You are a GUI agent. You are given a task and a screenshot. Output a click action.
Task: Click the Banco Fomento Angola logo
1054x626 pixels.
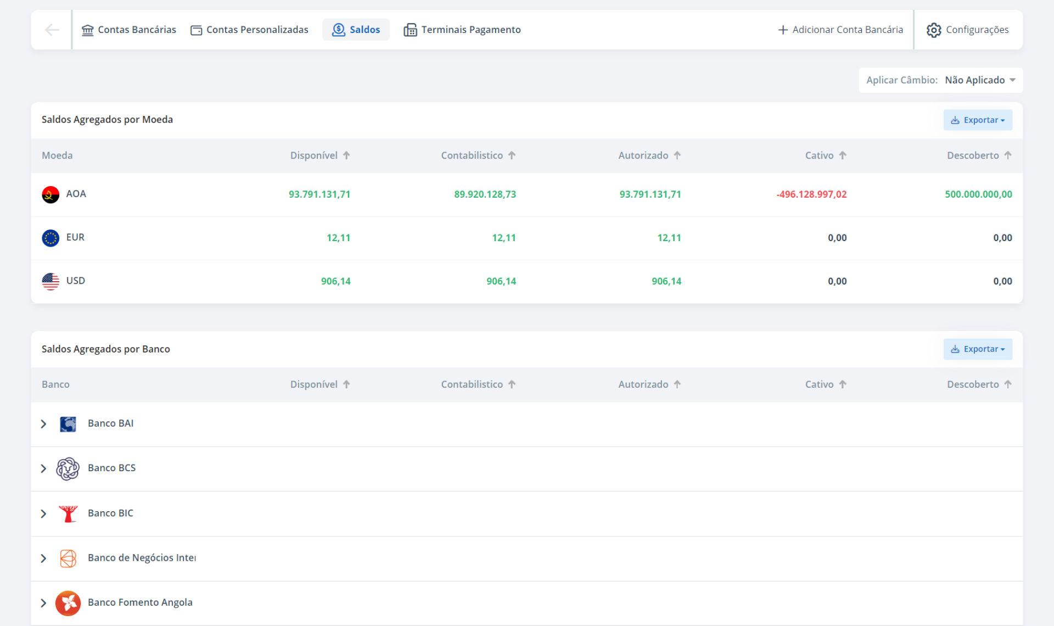[68, 603]
